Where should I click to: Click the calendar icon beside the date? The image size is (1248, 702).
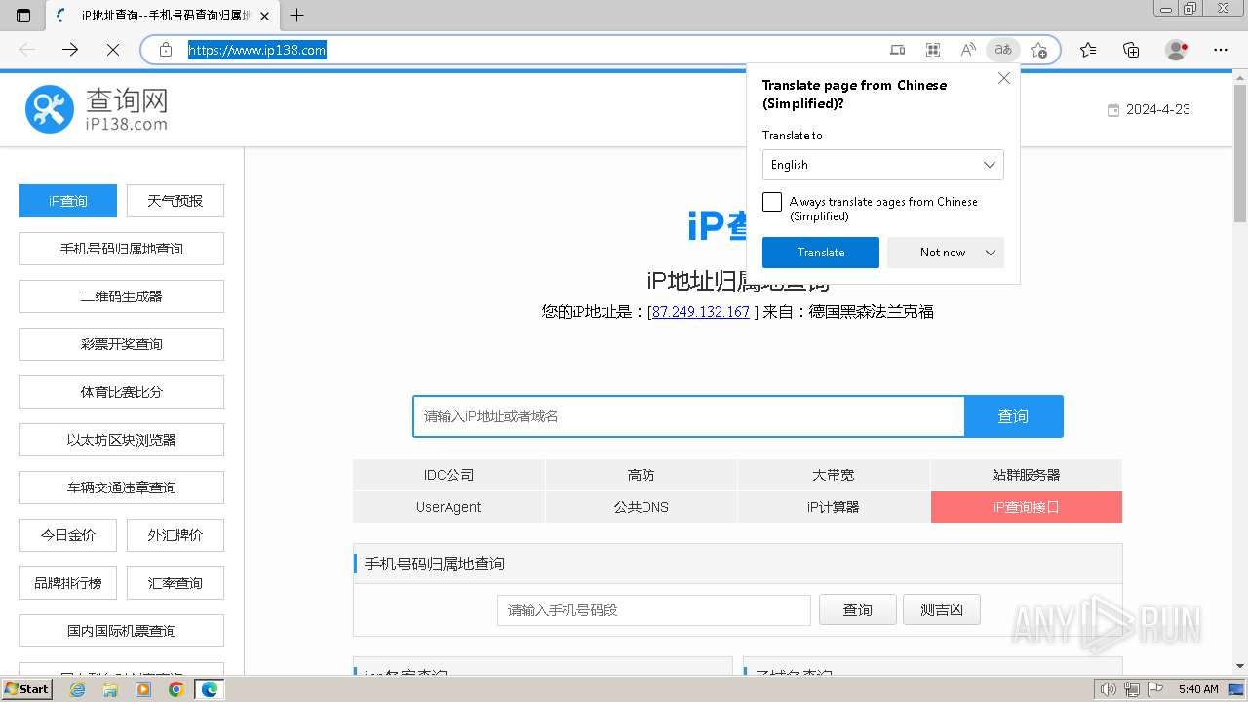pos(1113,110)
